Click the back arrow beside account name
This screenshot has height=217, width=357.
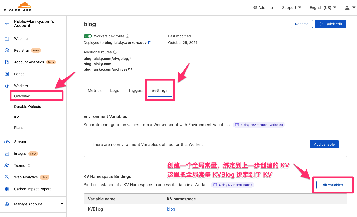tap(7, 23)
